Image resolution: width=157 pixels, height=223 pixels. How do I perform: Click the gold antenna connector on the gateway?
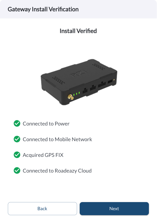tap(71, 97)
